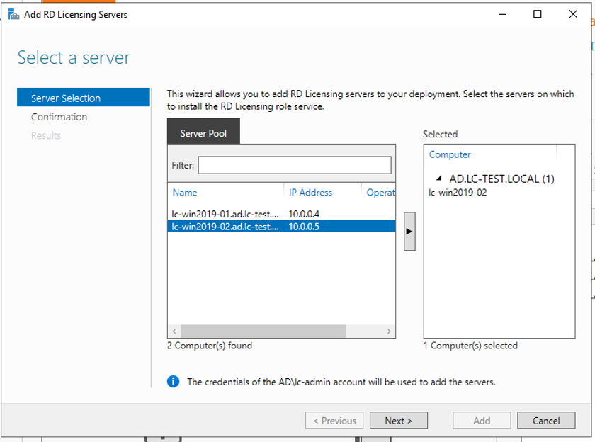Click the blue information icon
Screen dimensions: 595x442
[x=174, y=382]
